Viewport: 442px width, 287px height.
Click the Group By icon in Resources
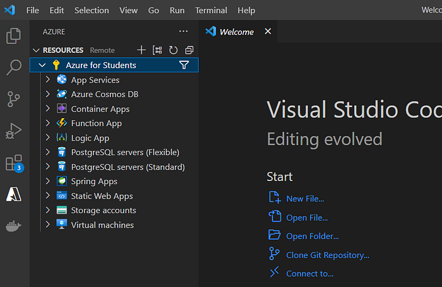pyautogui.click(x=157, y=50)
